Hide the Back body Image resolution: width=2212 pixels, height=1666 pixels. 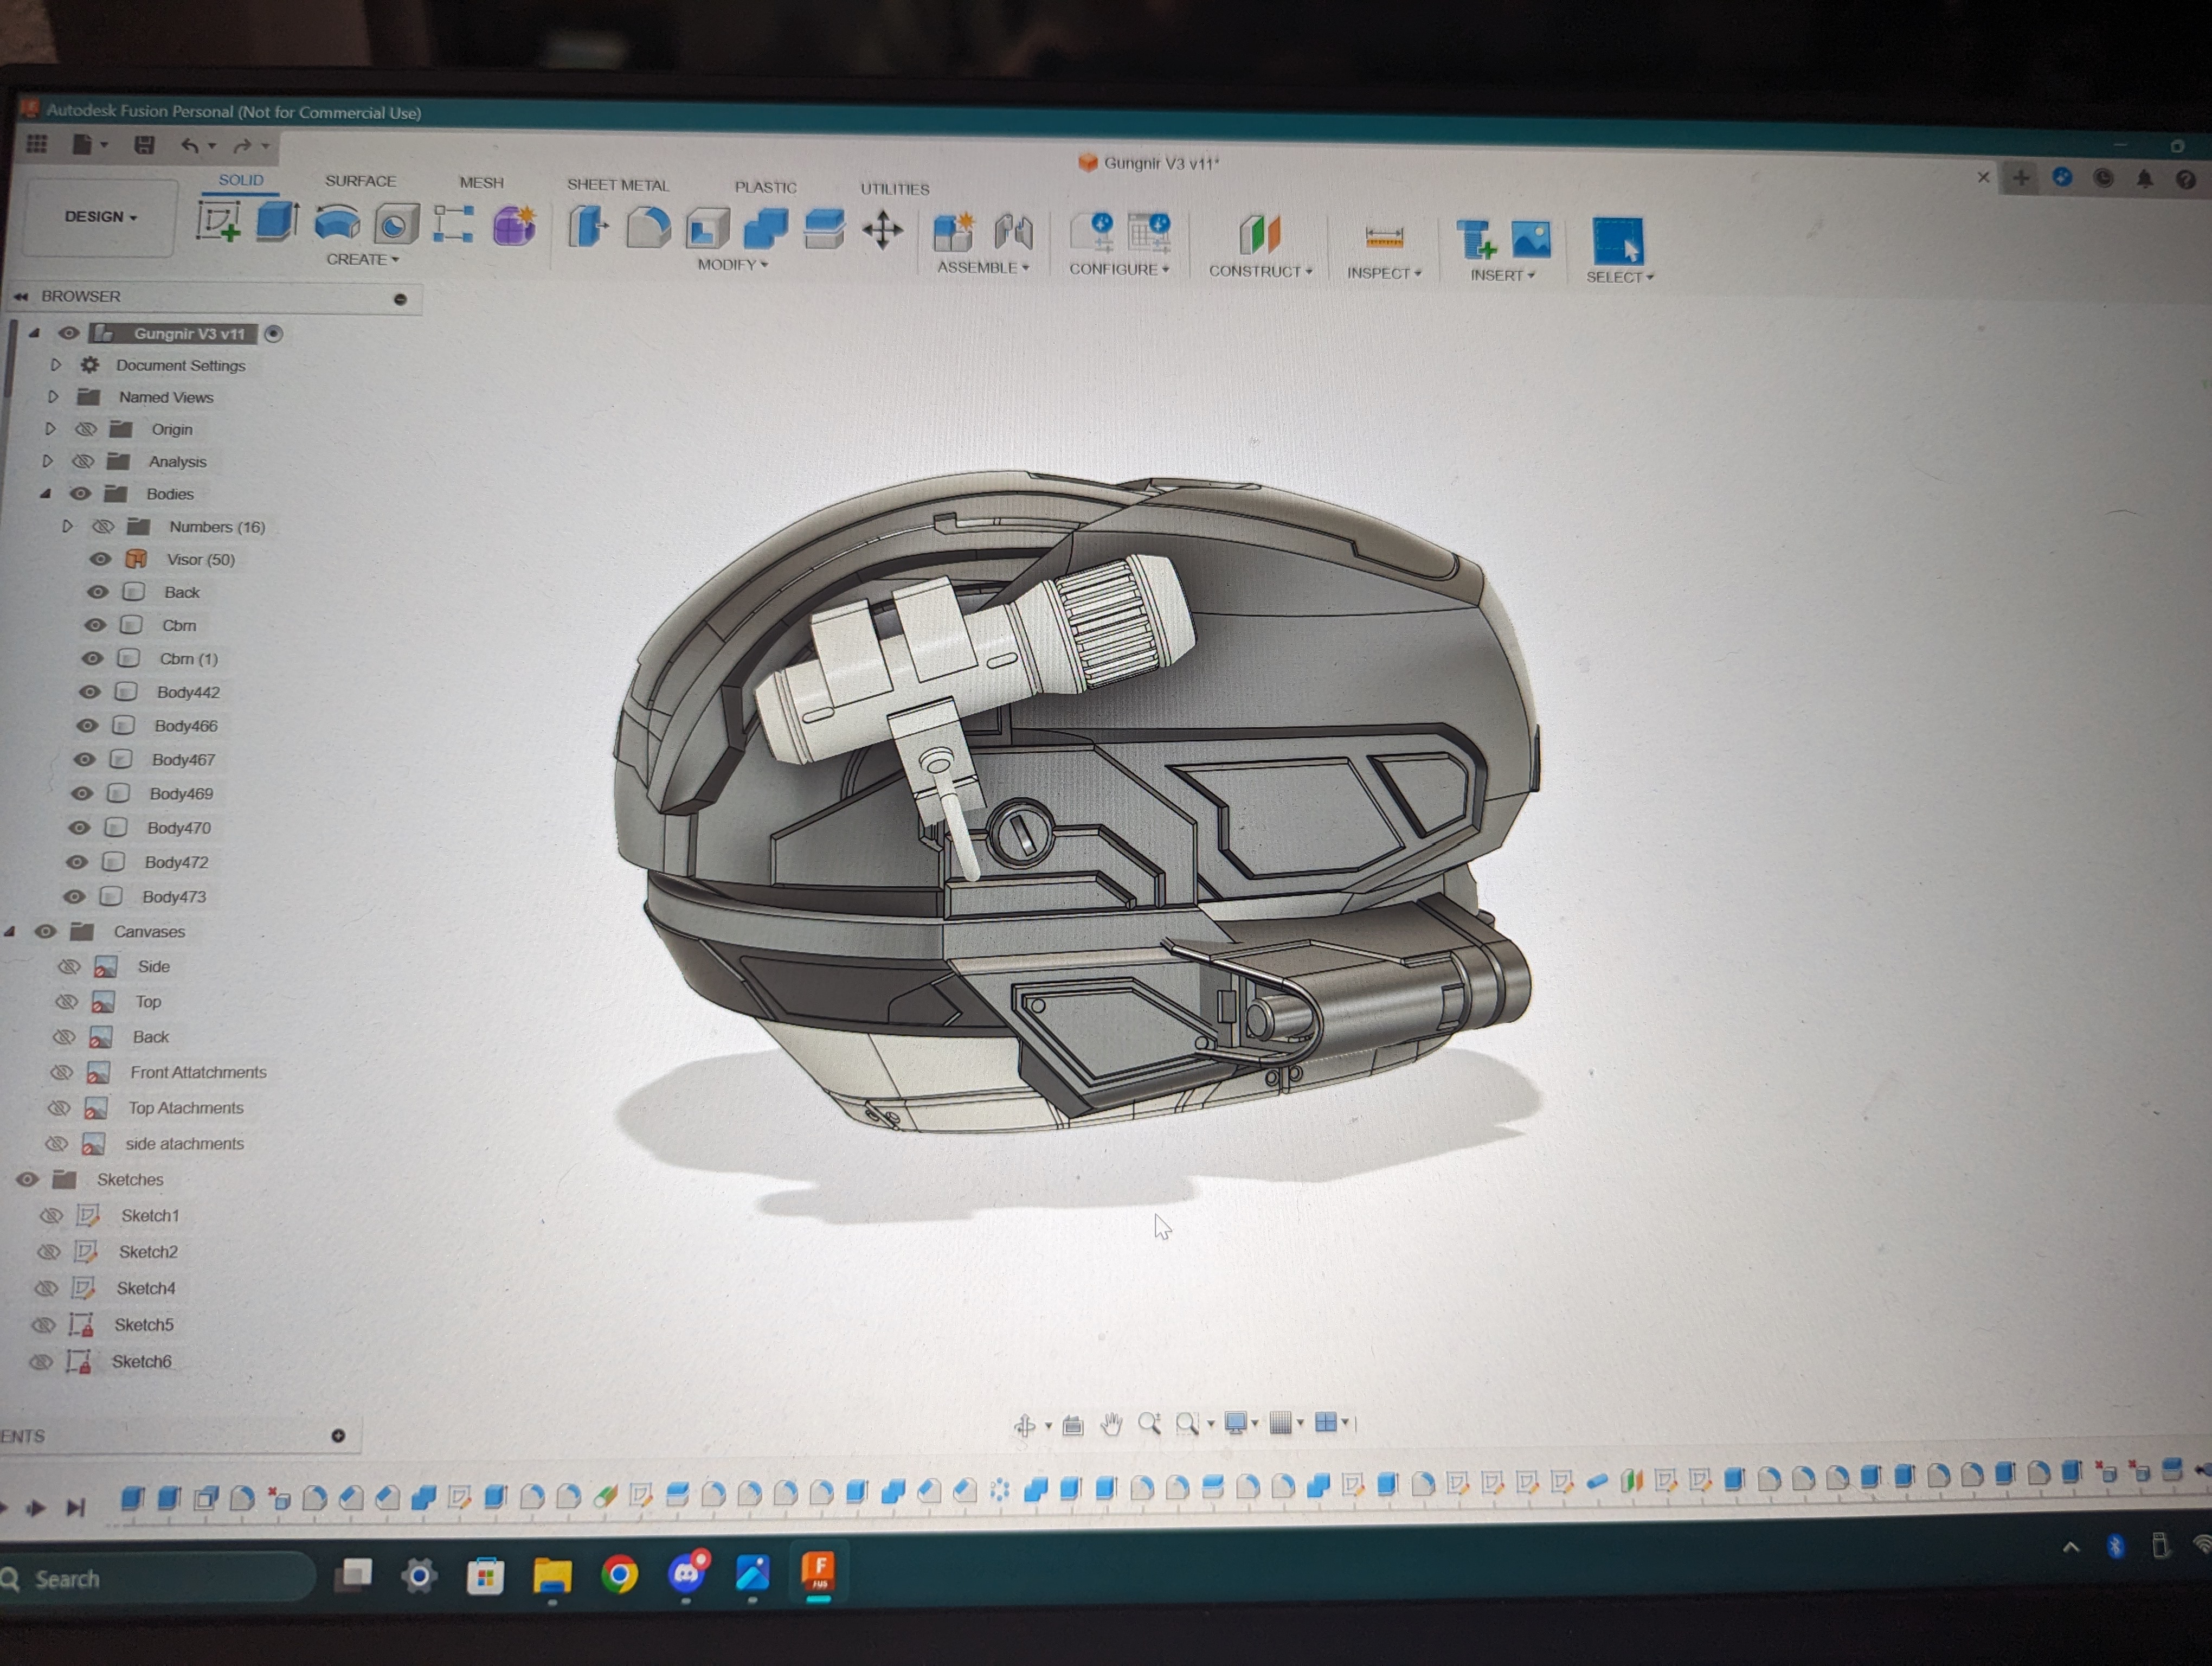[x=97, y=592]
